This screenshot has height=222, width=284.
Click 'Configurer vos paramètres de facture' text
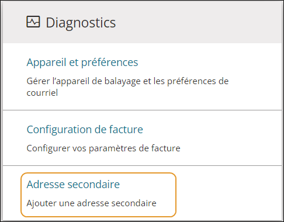(x=103, y=148)
